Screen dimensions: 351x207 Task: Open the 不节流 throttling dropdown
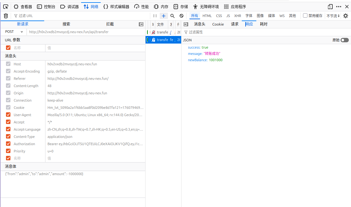click(333, 16)
